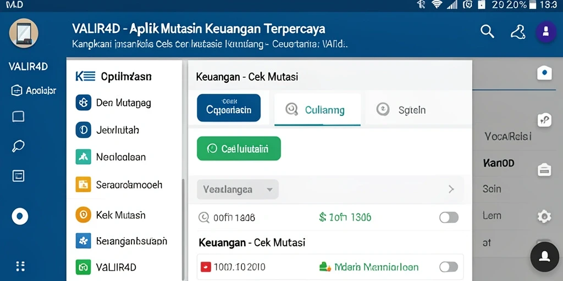Switch to the Sgteln tab
563x281 pixels.
point(401,110)
